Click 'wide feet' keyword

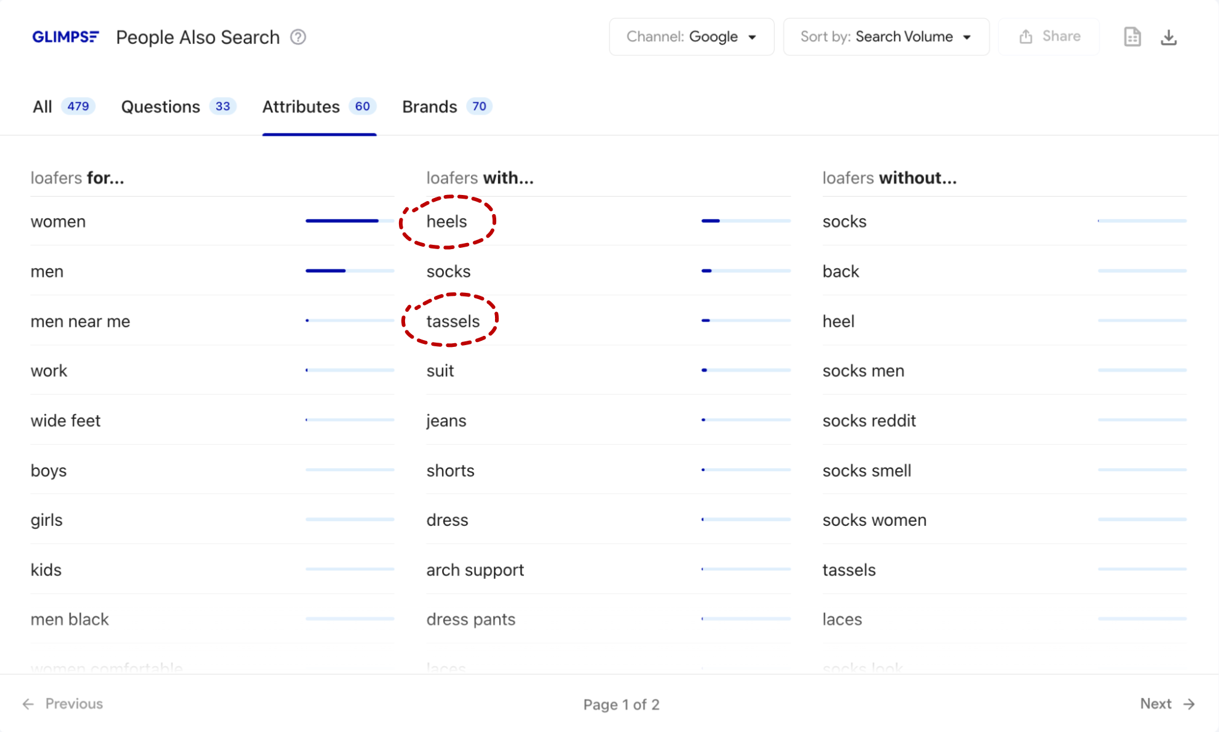pyautogui.click(x=65, y=421)
